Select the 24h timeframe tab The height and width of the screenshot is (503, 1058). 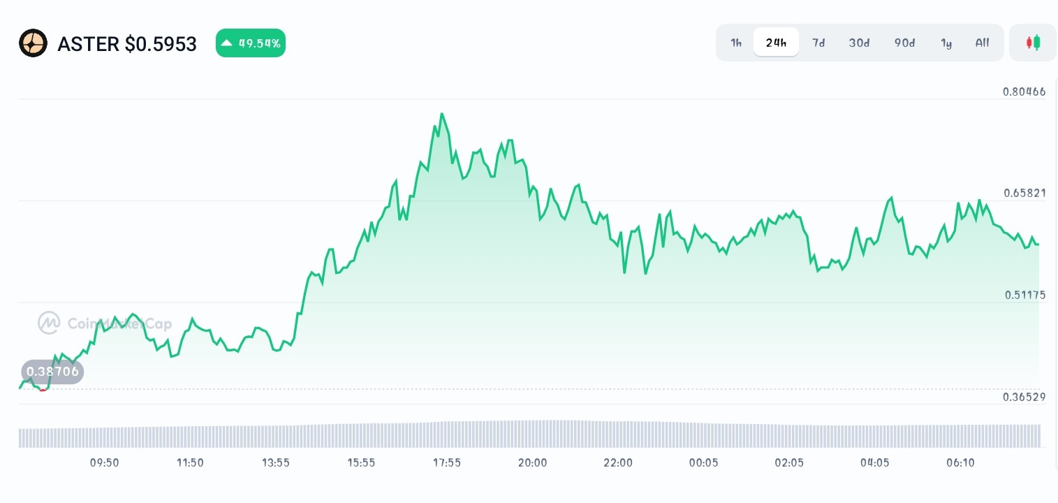pyautogui.click(x=776, y=43)
